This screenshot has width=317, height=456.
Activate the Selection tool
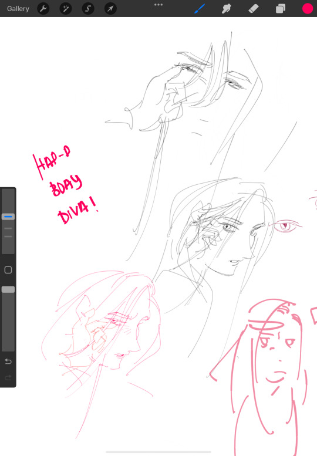[x=88, y=9]
